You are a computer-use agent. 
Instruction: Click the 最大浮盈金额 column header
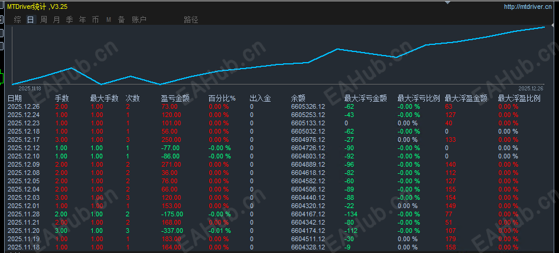[466, 99]
